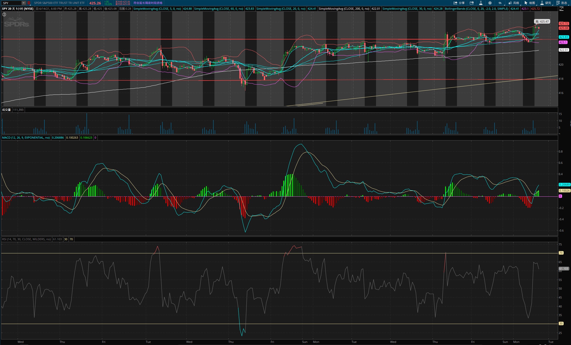Open the 风格 chart style dropdown

point(513,3)
